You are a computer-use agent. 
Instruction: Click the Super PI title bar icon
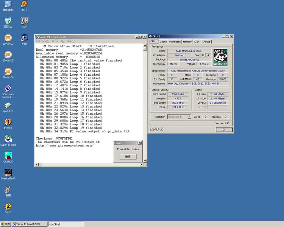click(37, 37)
